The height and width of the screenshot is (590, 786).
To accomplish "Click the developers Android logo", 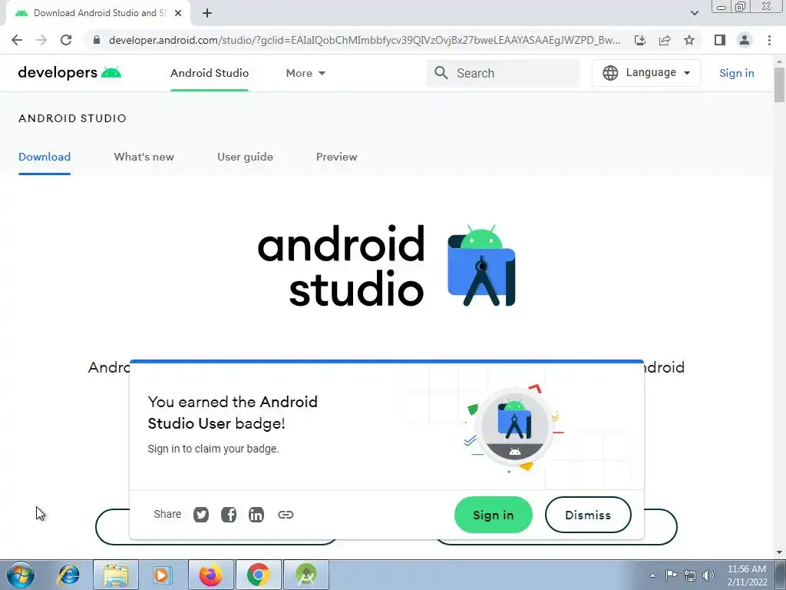I will pos(70,73).
